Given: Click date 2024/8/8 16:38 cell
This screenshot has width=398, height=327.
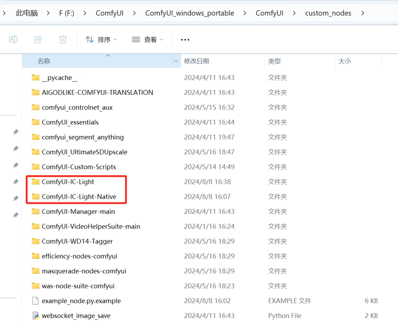Looking at the screenshot, I should click(207, 182).
